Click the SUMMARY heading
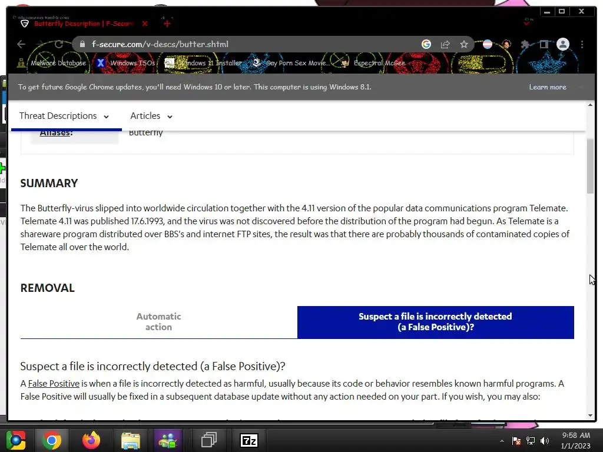The image size is (603, 452). coord(49,184)
